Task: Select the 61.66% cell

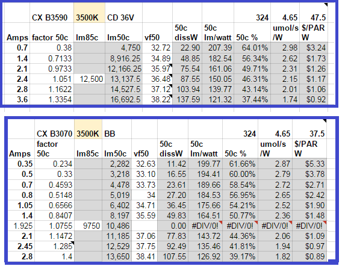Action: pyautogui.click(x=240, y=164)
